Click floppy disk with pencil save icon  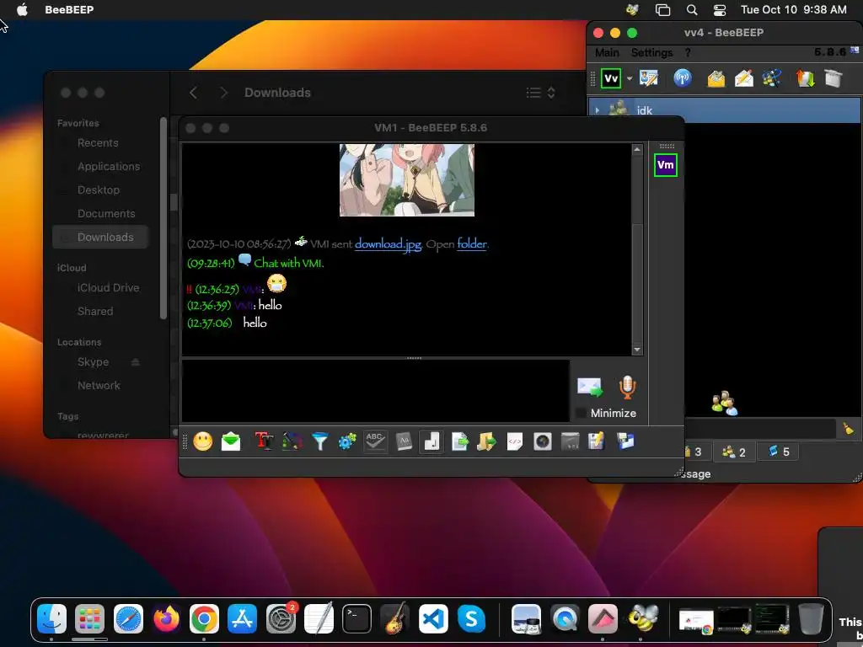point(597,441)
